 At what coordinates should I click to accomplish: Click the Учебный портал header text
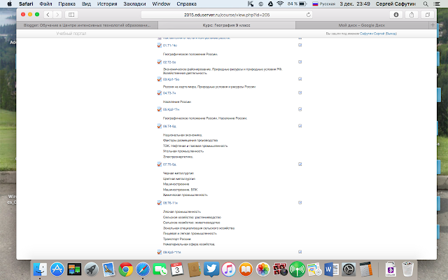tap(71, 34)
